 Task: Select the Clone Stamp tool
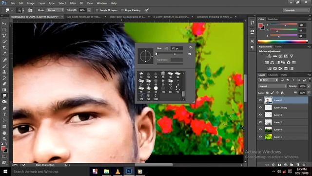(4, 72)
